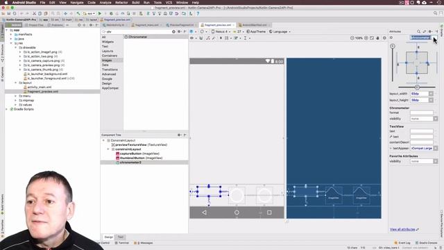Open the Palette gear settings icon
This screenshot has width=444, height=250.
179,32
